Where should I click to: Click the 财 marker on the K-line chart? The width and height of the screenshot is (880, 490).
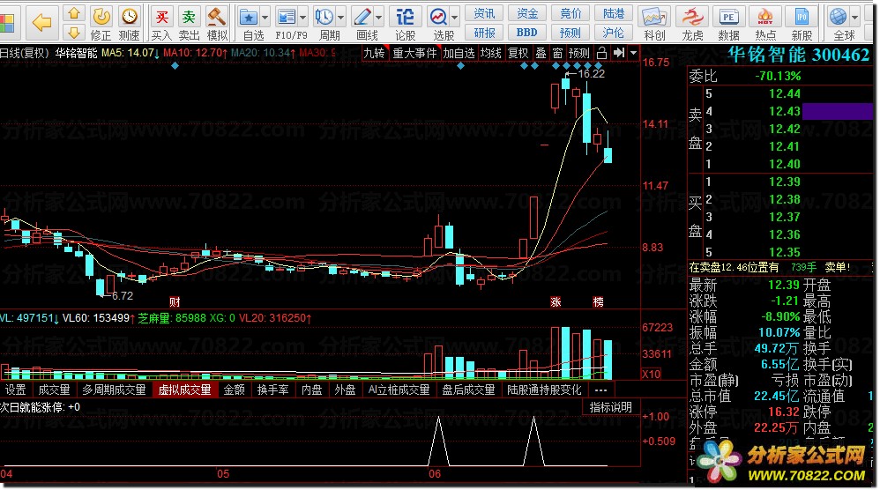pyautogui.click(x=175, y=302)
